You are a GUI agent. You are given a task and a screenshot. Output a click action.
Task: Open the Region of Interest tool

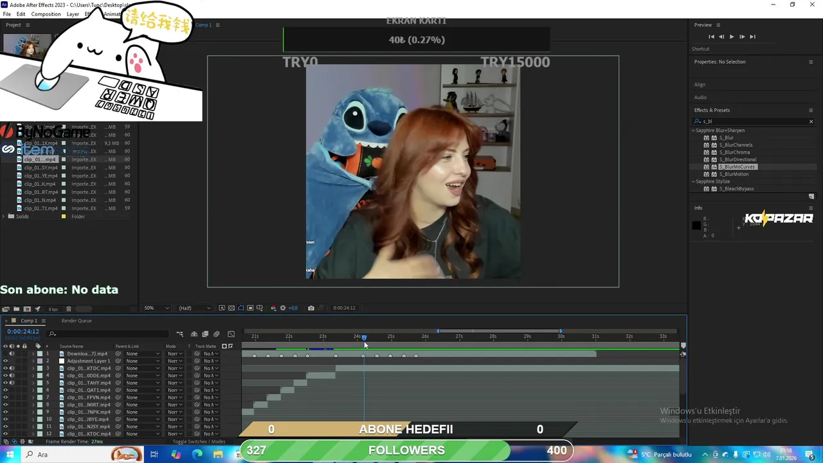[250, 308]
